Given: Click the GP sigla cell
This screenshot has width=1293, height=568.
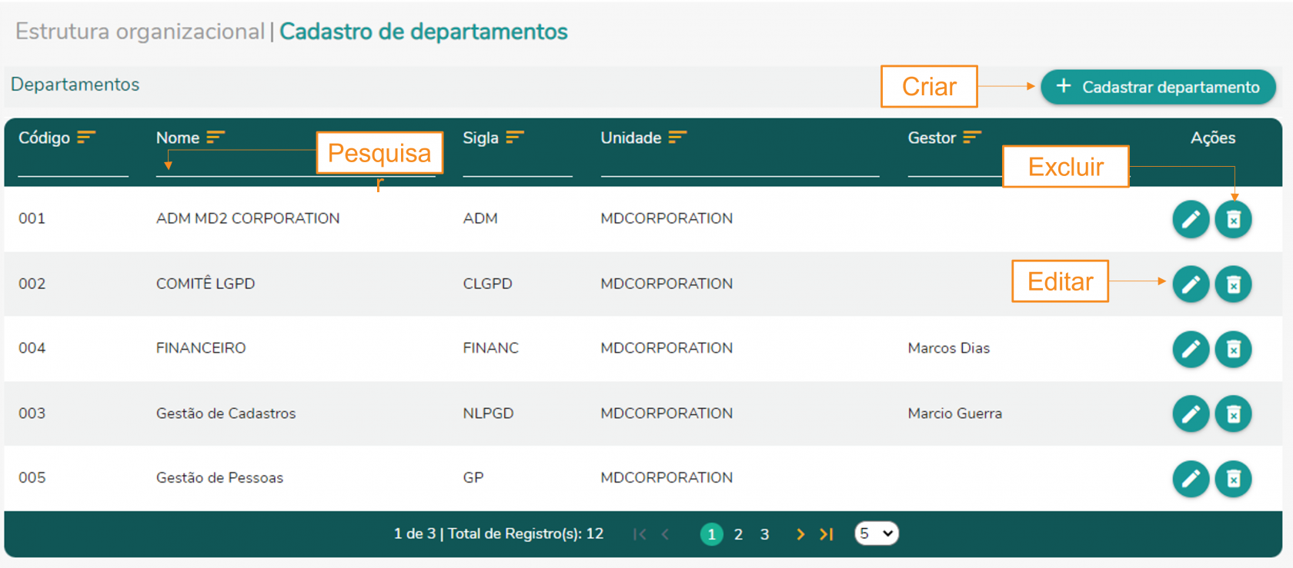Looking at the screenshot, I should point(473,478).
